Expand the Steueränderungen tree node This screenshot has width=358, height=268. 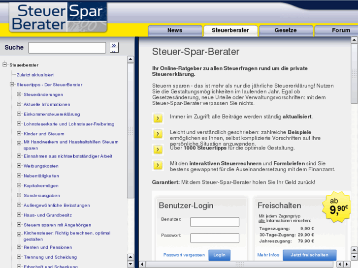[19, 94]
